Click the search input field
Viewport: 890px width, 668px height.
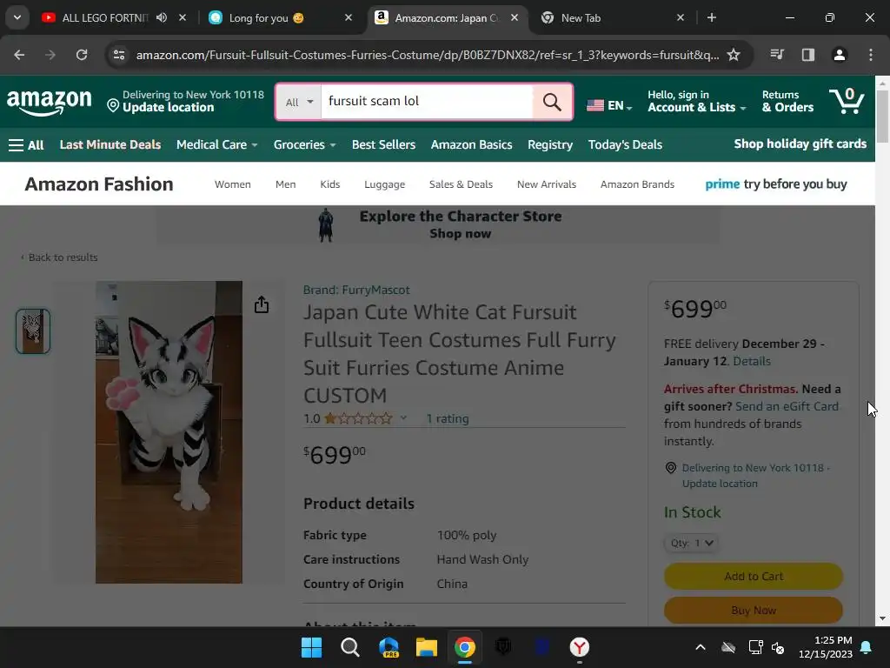427,102
